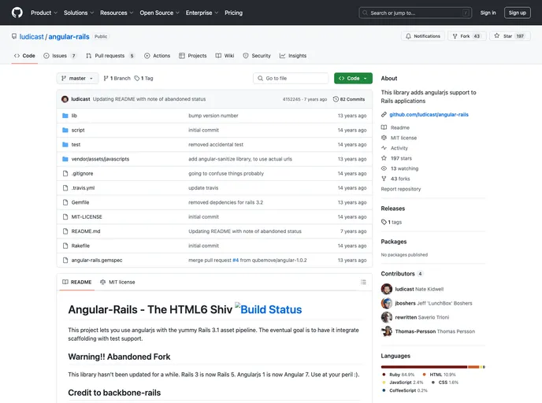
Task: Click the Sign up button
Action: [517, 13]
